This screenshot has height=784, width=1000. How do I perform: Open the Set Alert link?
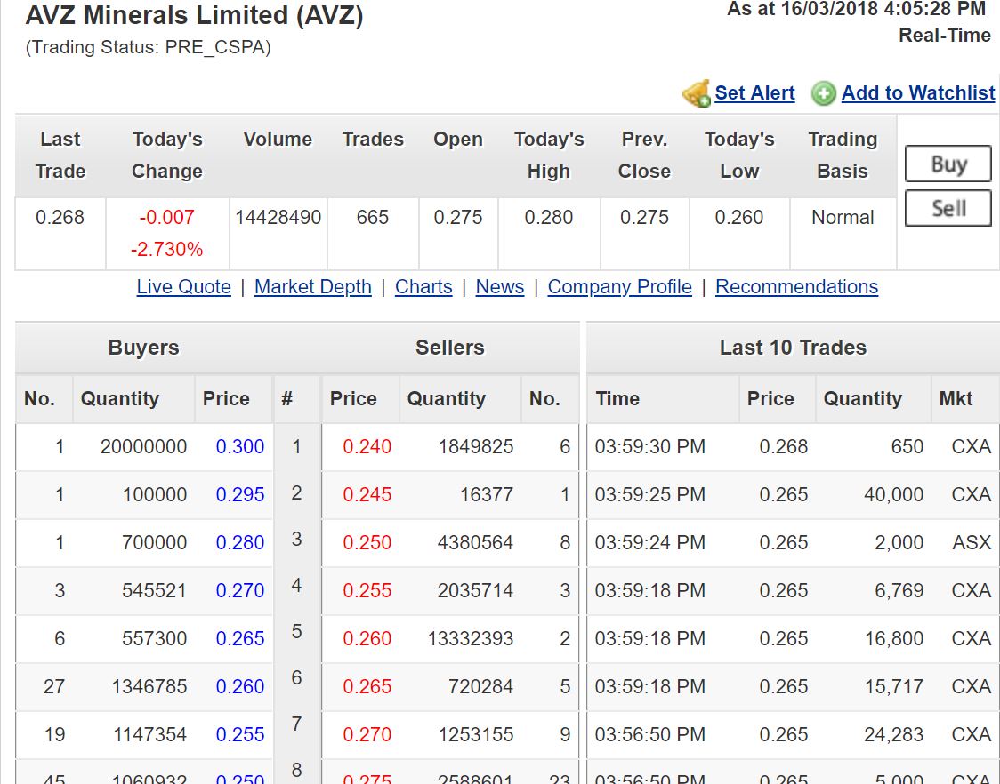tap(754, 93)
